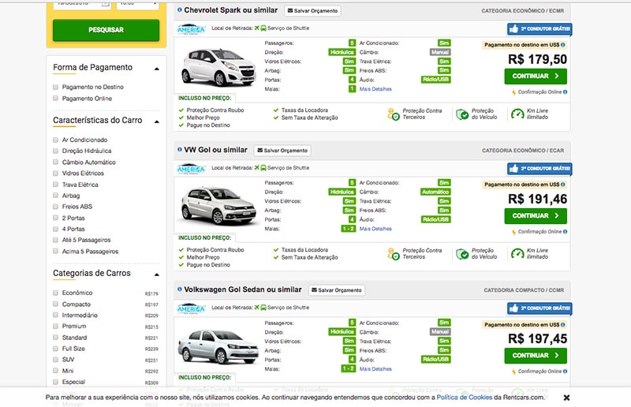631x407 pixels.
Task: Tick Câmbio Automático checkbox
Action: [x=55, y=162]
